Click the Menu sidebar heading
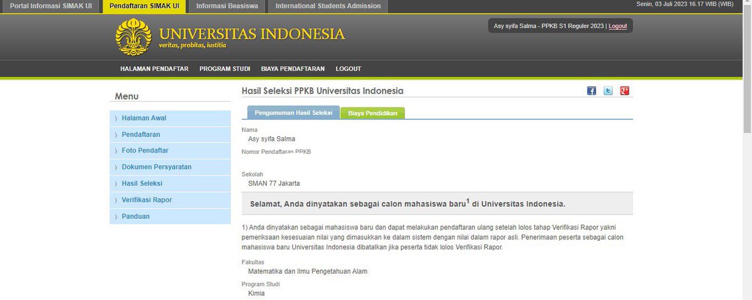 click(x=127, y=96)
